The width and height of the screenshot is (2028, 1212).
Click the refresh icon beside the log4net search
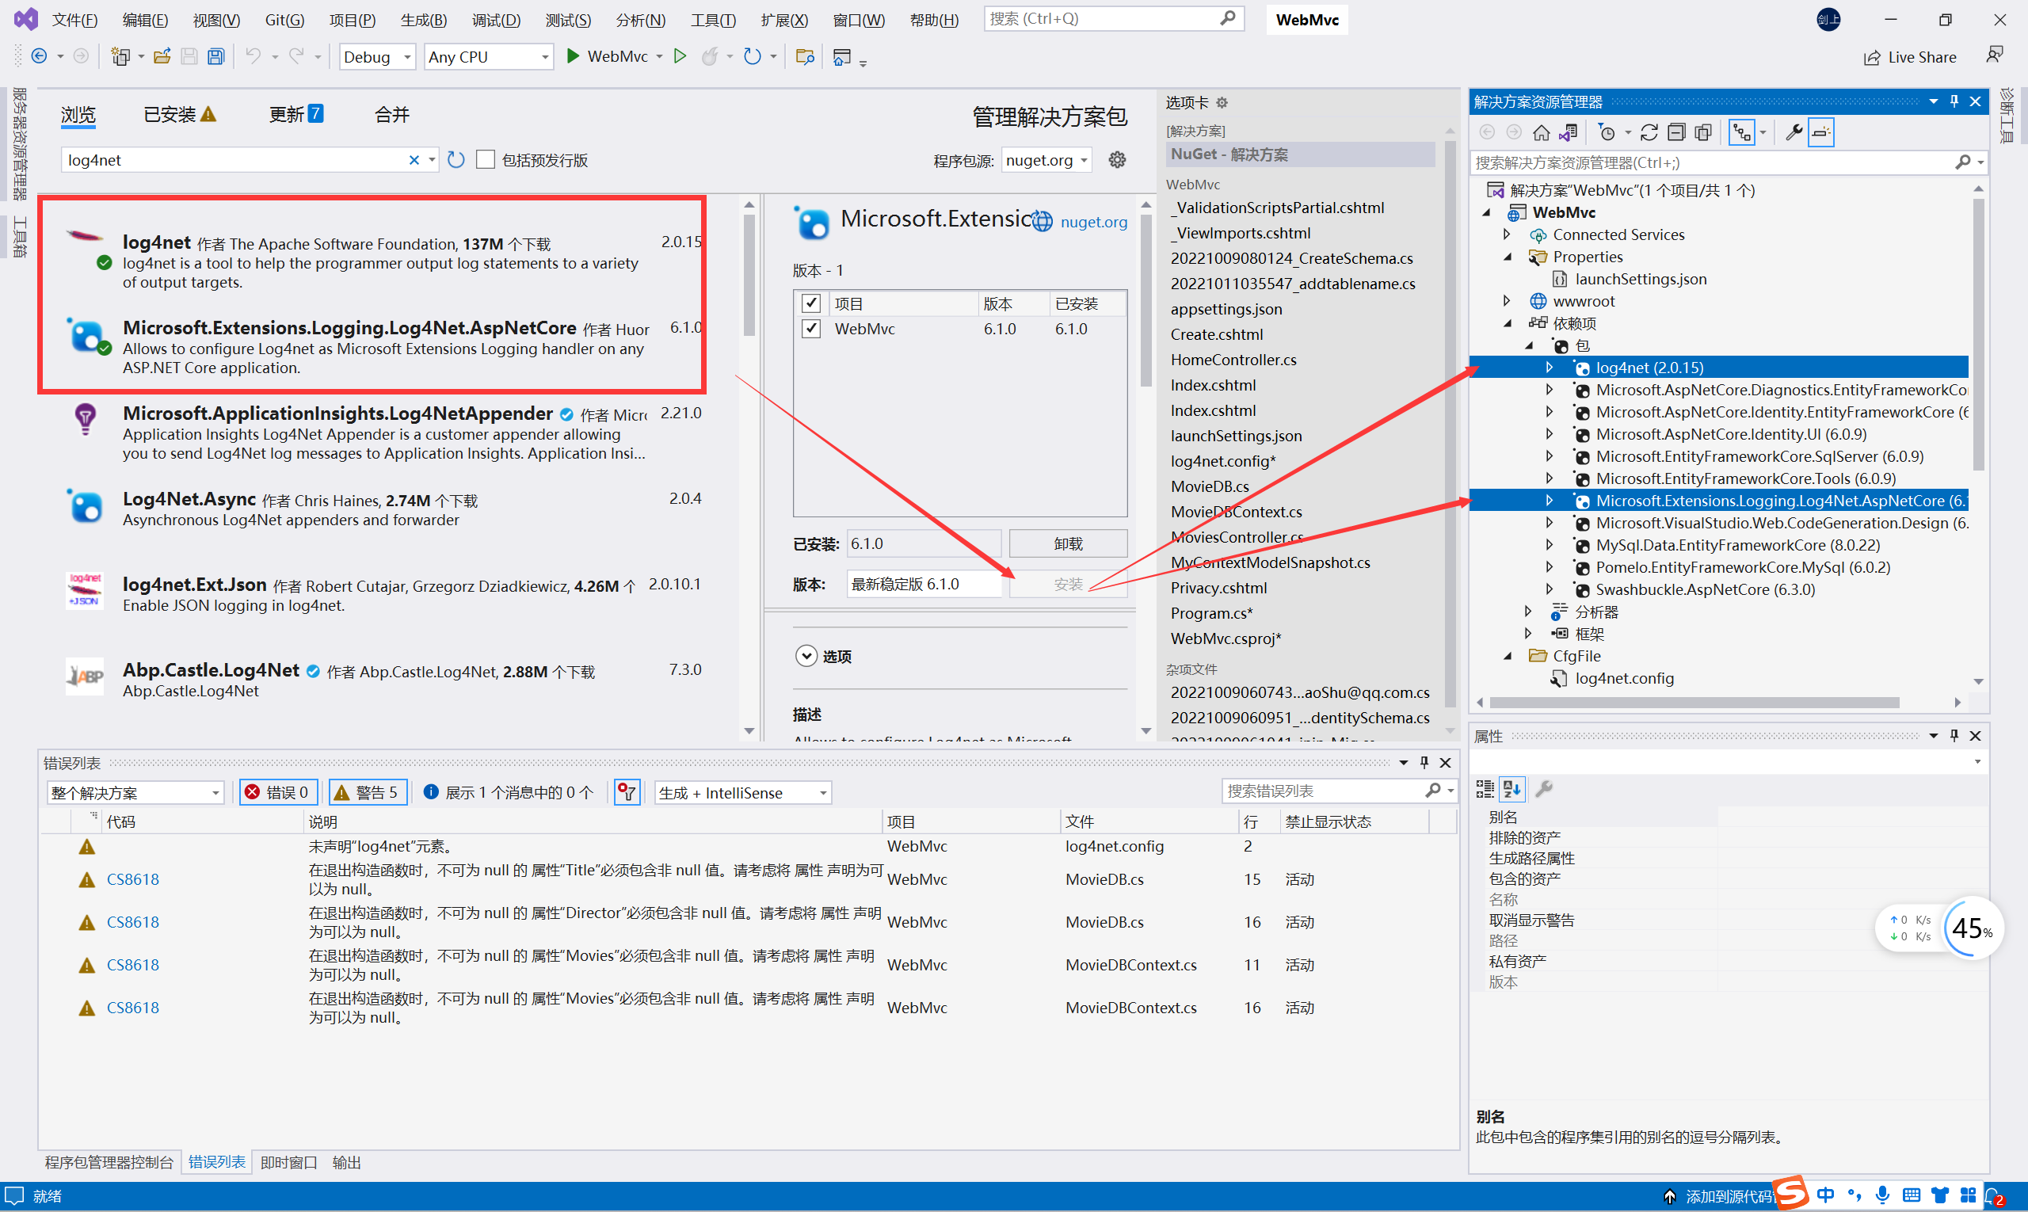456,160
